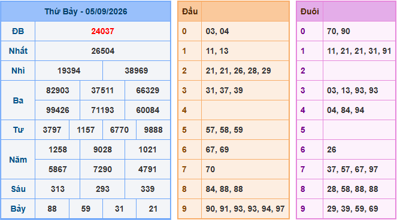Select Đầu row values 31, 37, 39
Screen dimensions: 397x220
225,90
